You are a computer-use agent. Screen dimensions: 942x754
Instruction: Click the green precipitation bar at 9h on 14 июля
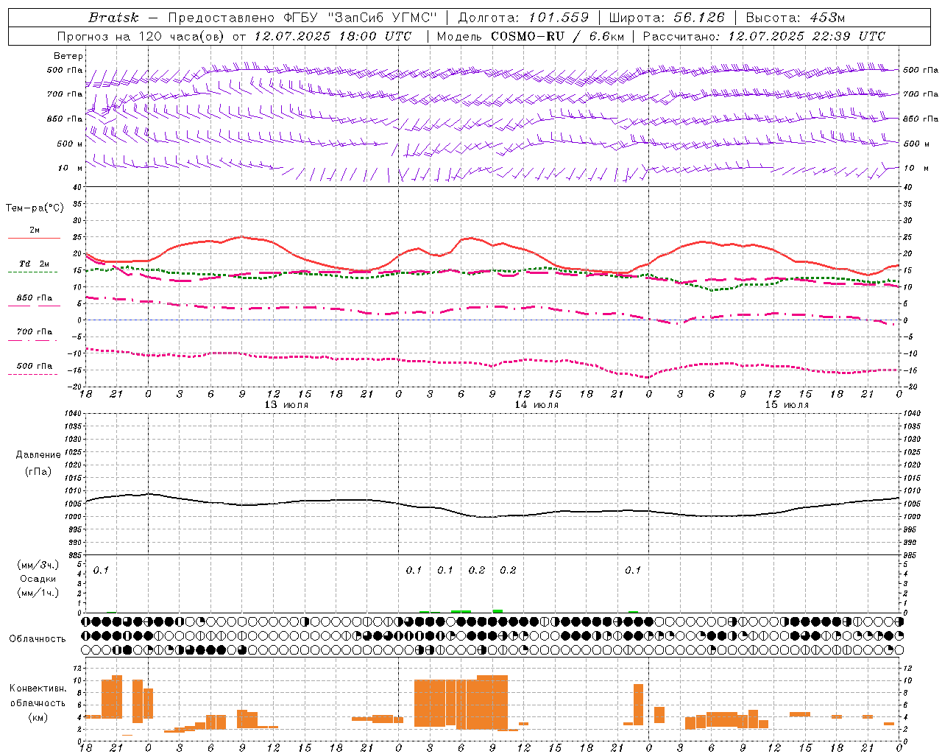point(497,611)
